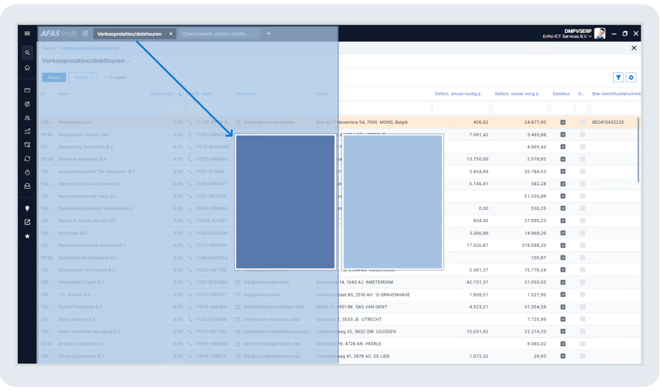Toggle the G column checkbox for BE0413420235 row
The height and width of the screenshot is (391, 662).
[x=582, y=122]
